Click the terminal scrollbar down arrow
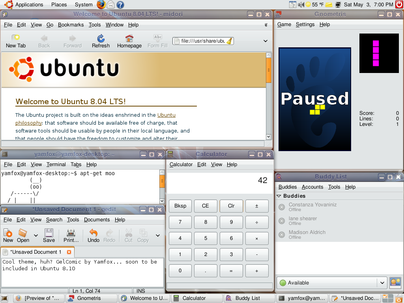The width and height of the screenshot is (404, 303). (x=162, y=201)
